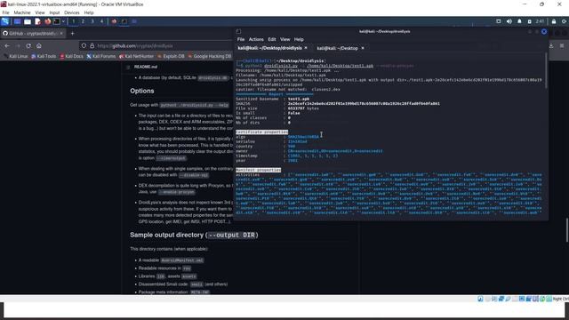Open VirtualBox Input menu
The width and height of the screenshot is (569, 320).
[x=54, y=12]
